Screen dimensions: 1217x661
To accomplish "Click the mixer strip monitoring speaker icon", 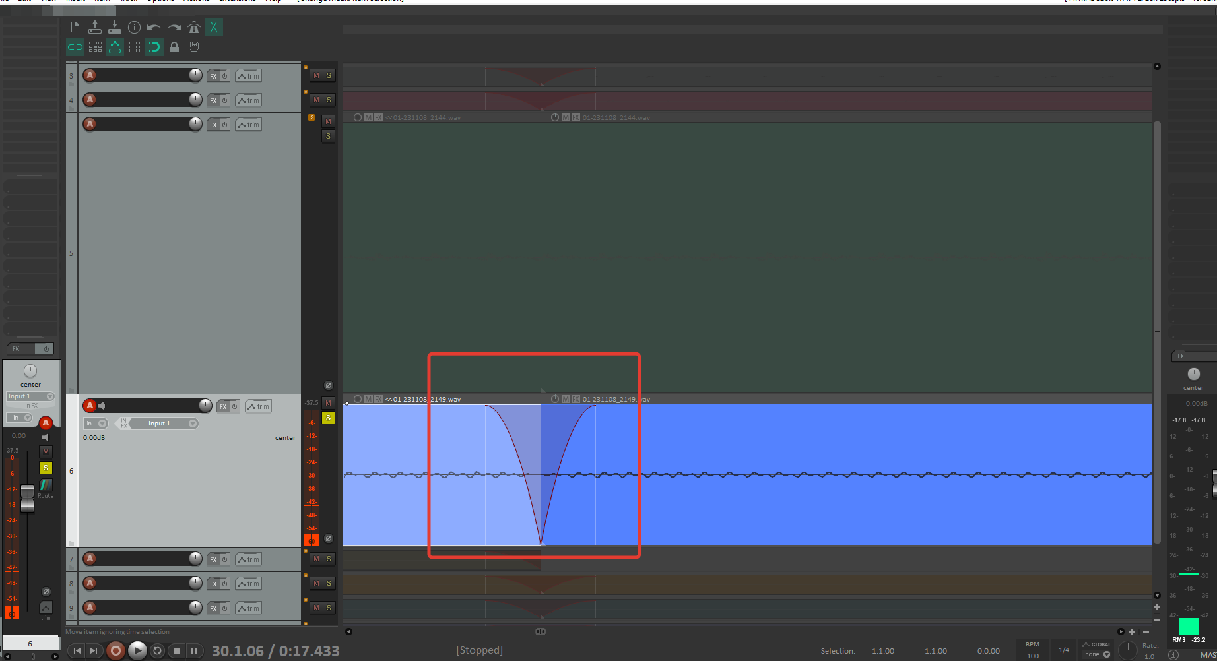I will pos(46,437).
